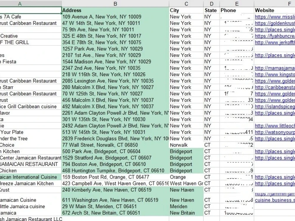Image resolution: width=295 pixels, height=221 pixels.
Task: Click the 'ice Grill Caribbean cuisine' name cell
Action: (x=30, y=106)
